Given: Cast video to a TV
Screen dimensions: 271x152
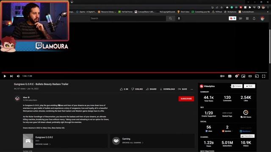Looking at the screenshot, I should [x=257, y=76].
